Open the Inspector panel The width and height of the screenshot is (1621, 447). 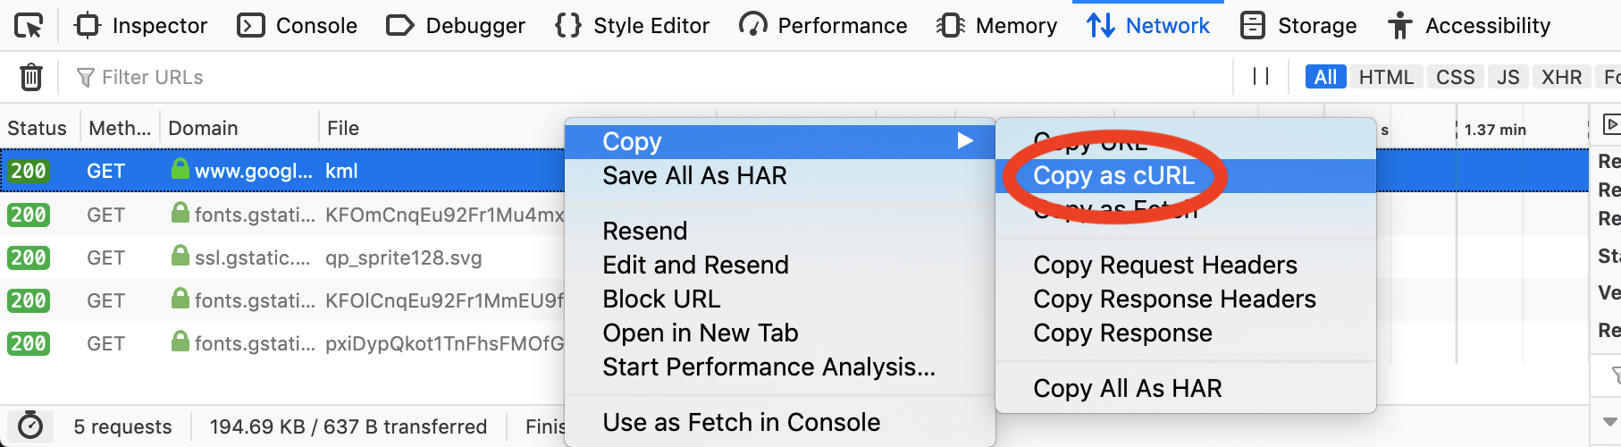click(141, 26)
